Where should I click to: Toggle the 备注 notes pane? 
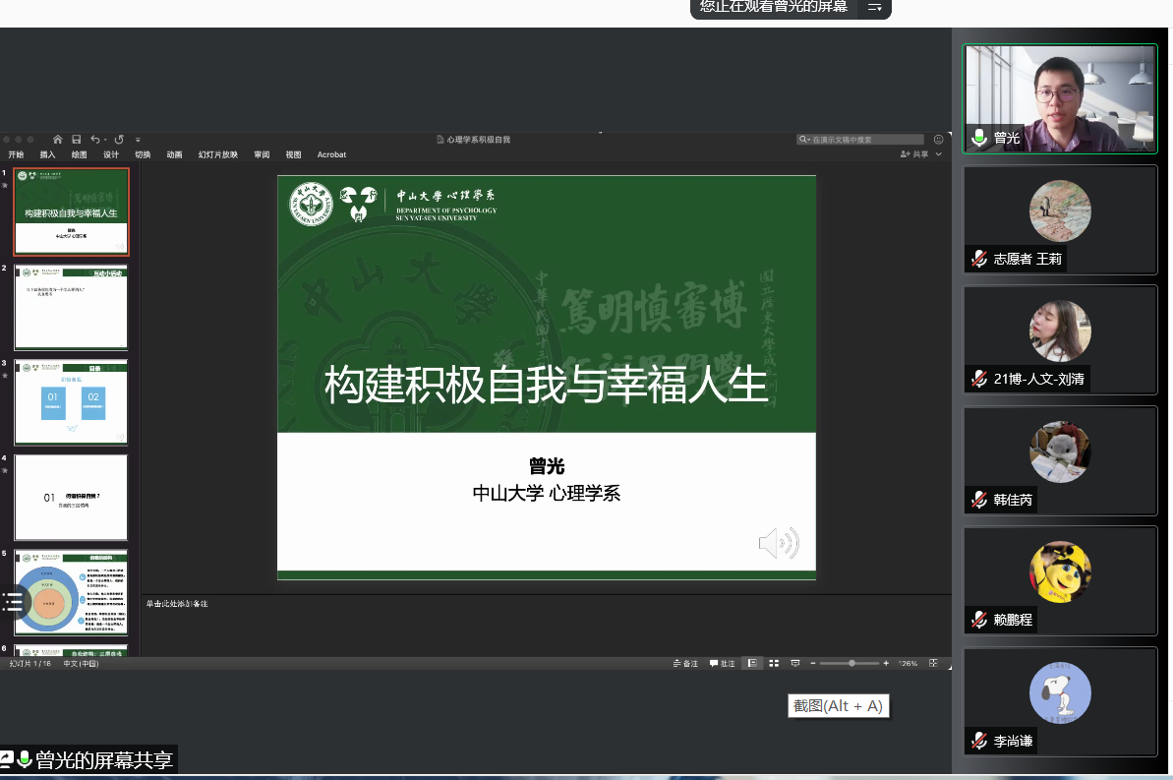click(684, 664)
